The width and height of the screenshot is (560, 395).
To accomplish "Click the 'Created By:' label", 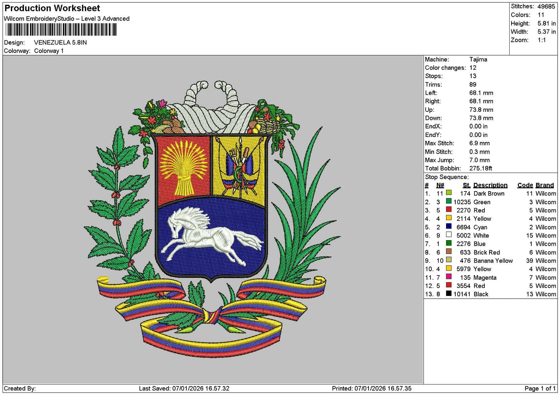I will (20, 388).
